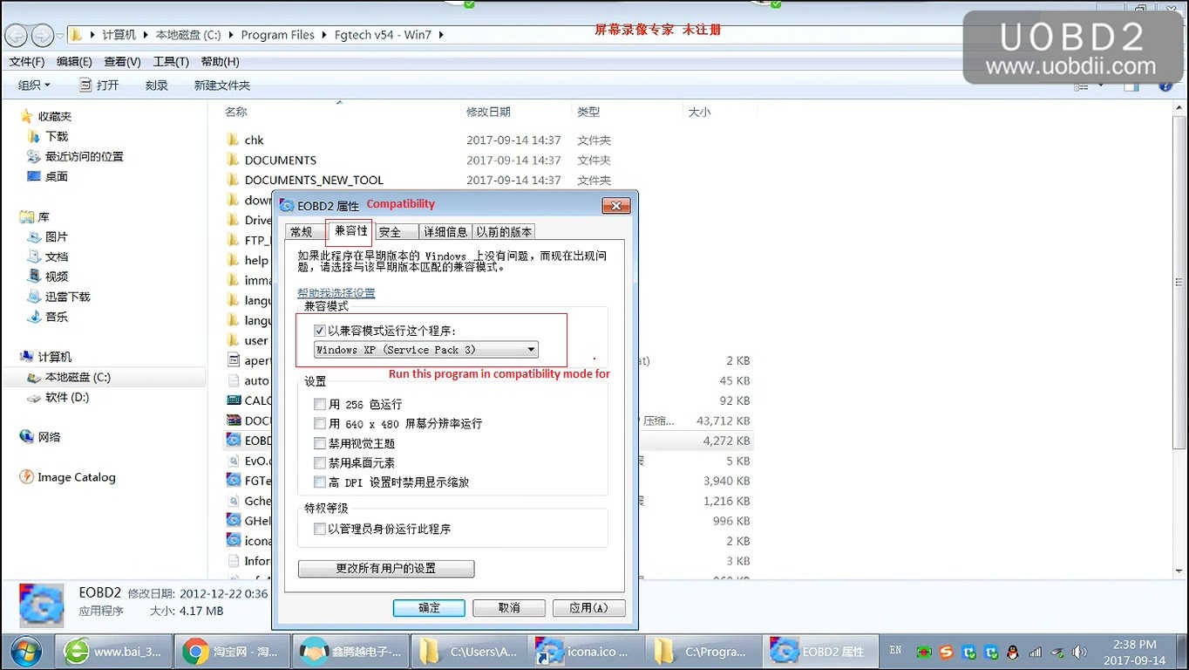
Task: Open the 帮助我选择设置 link
Action: [336, 293]
